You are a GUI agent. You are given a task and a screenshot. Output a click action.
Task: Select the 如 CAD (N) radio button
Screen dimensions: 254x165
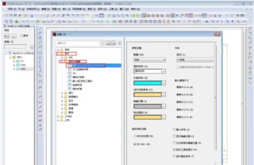click(135, 144)
